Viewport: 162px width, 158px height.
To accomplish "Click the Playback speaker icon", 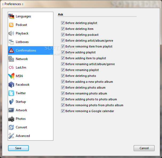I will (x=11, y=33).
